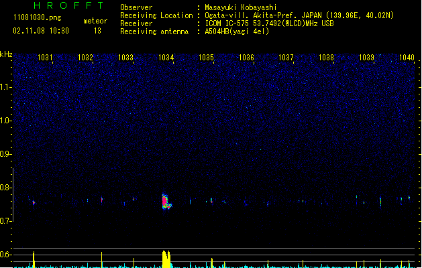Click the 0.6 kHz axis label
Viewport: 422px width, 268px height.
5,255
